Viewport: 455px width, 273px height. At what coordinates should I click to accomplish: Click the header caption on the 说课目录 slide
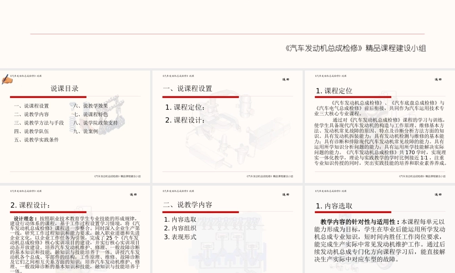click(25, 76)
